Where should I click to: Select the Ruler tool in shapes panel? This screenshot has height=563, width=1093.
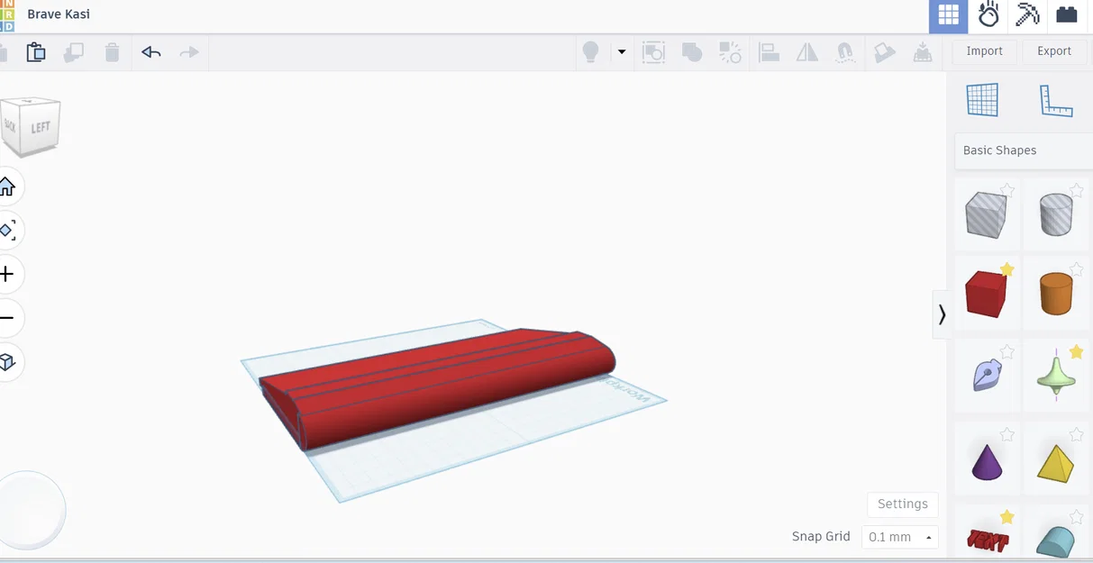[1056, 100]
